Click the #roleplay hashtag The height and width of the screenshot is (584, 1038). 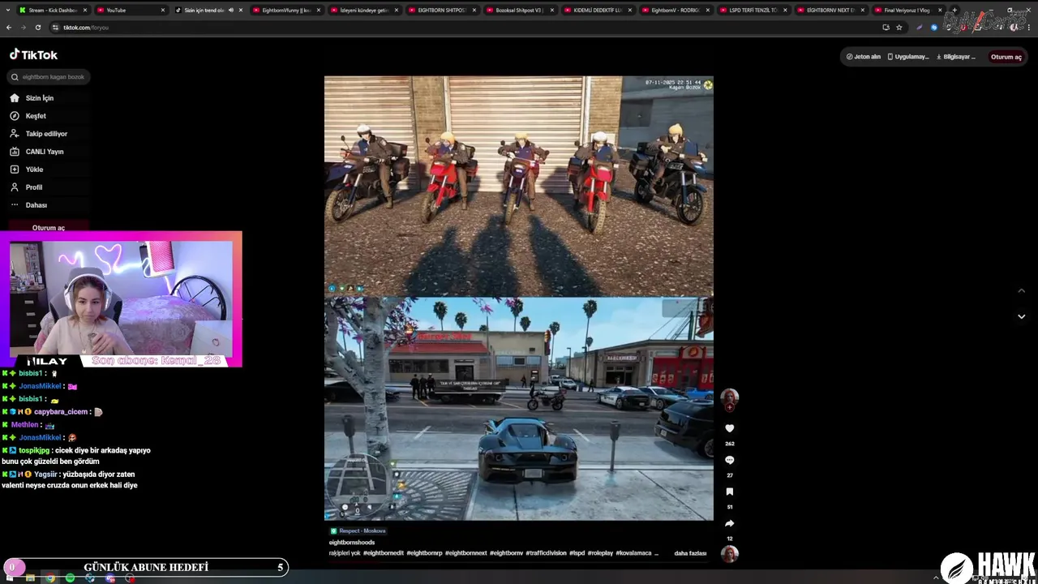point(600,553)
